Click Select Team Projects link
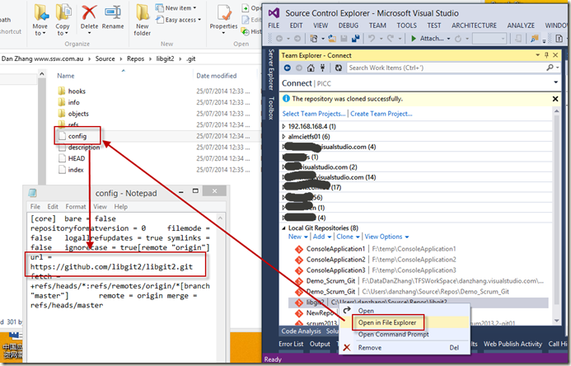 tap(314, 114)
